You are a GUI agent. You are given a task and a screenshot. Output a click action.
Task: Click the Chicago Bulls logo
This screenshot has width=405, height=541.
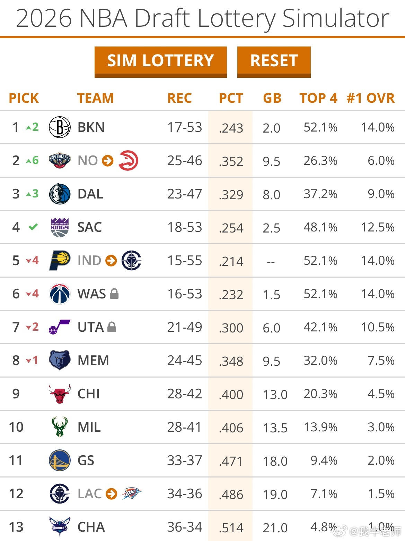tap(59, 394)
